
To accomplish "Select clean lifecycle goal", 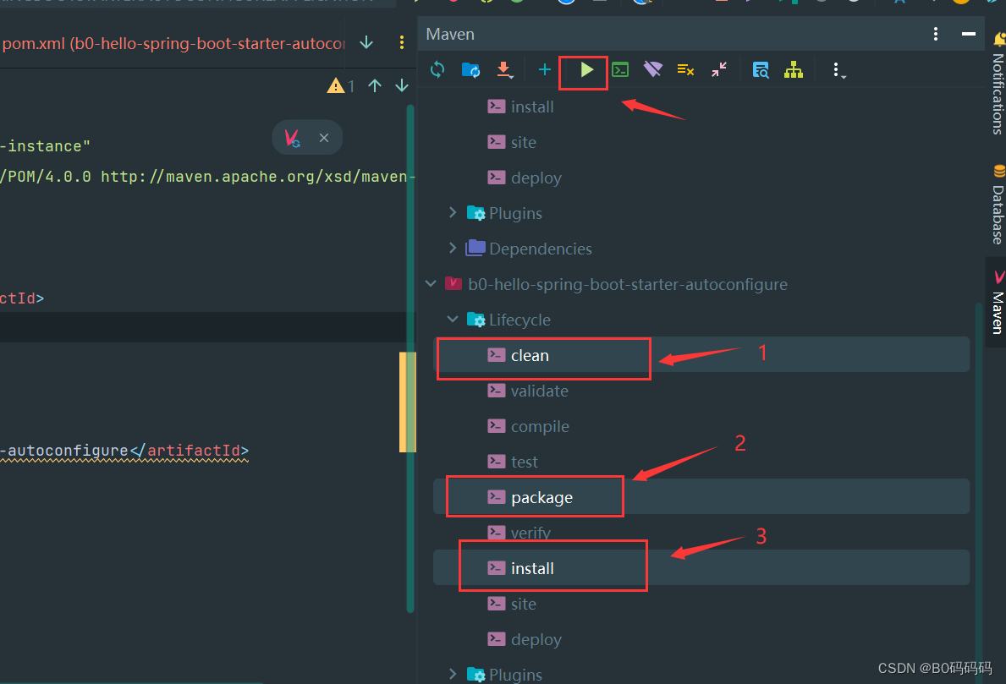I will (701, 354).
